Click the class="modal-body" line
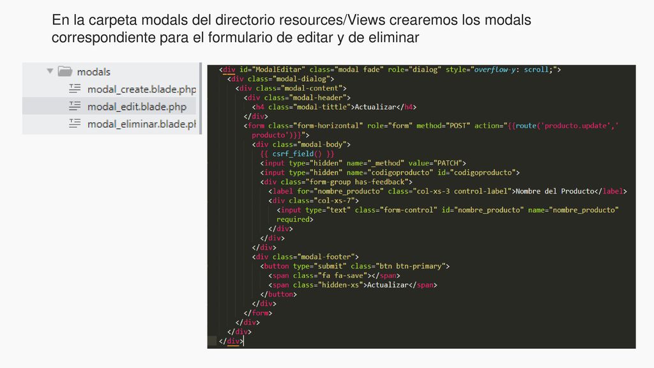Image resolution: width=654 pixels, height=368 pixels. pyautogui.click(x=301, y=144)
